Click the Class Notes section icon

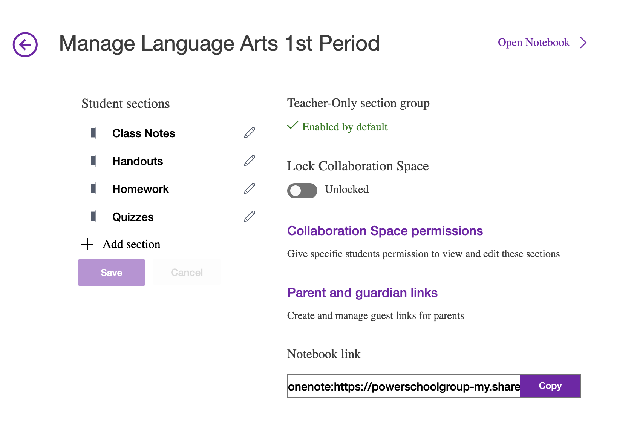(x=93, y=133)
